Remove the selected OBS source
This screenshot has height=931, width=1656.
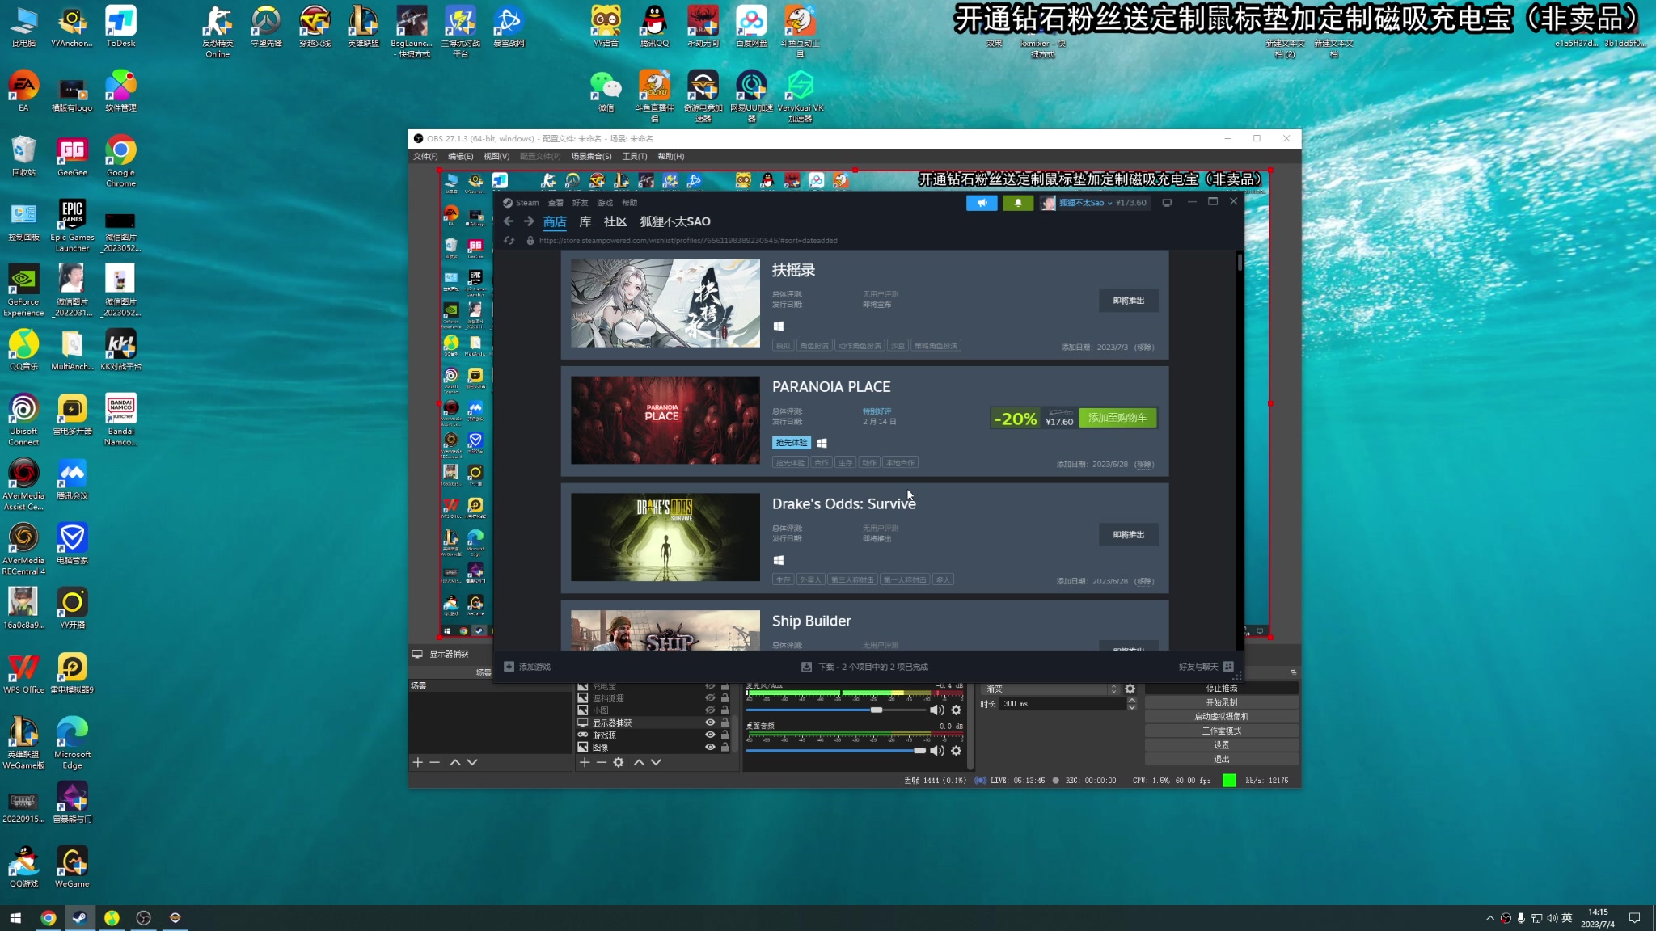601,762
